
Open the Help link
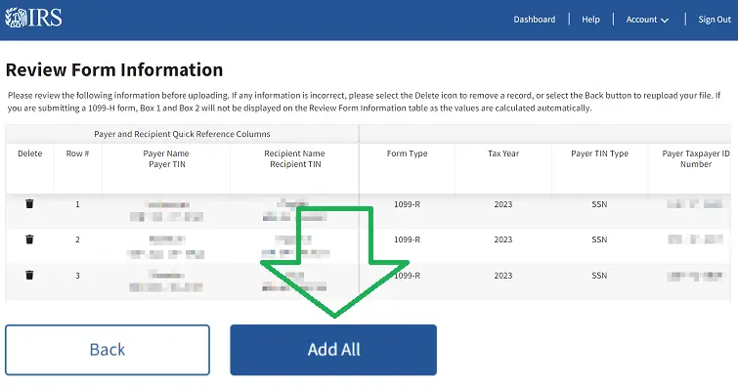pos(590,20)
